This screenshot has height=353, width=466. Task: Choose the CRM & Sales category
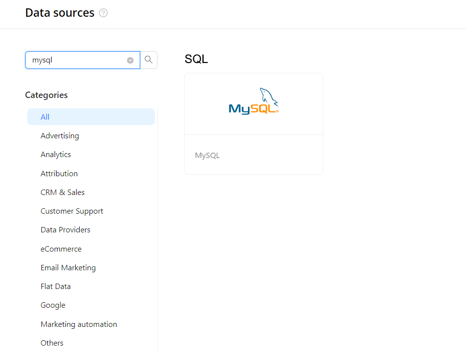62,193
